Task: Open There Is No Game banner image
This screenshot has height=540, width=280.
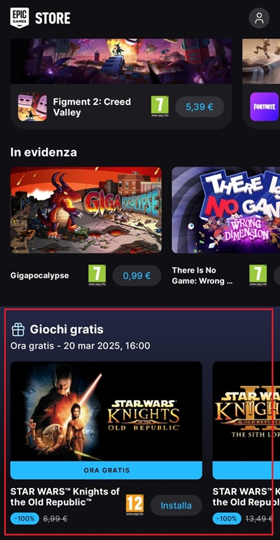Action: click(226, 210)
